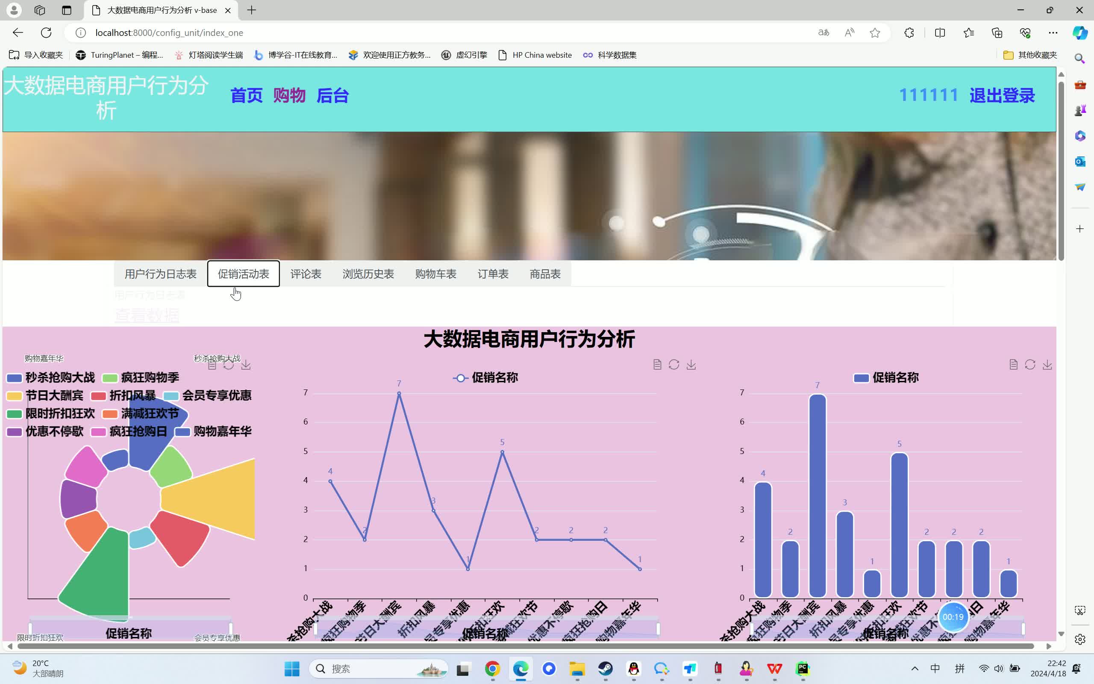Restore the pie chart with refresh icon
Screen dimensions: 1094x684
pyautogui.click(x=229, y=365)
